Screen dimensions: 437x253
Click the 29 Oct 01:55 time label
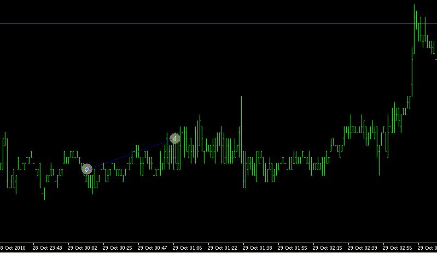(293, 248)
